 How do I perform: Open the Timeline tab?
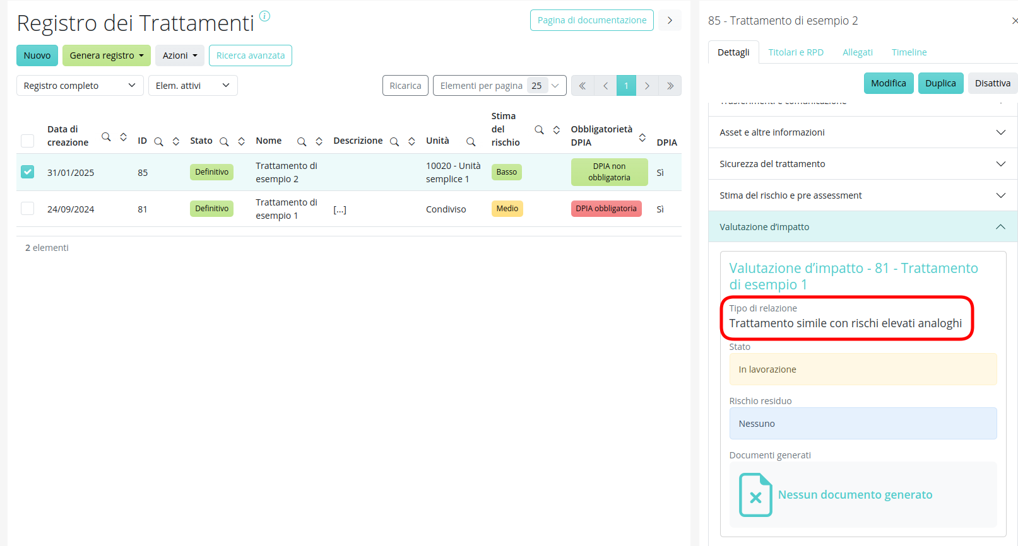(x=909, y=52)
